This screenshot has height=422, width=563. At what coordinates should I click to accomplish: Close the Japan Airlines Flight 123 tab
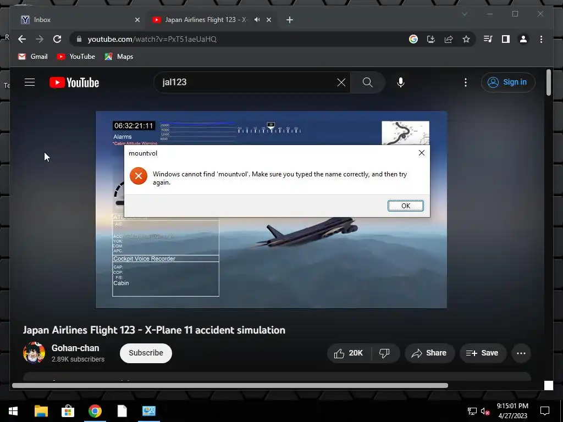268,20
